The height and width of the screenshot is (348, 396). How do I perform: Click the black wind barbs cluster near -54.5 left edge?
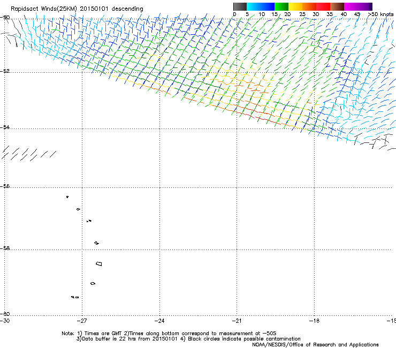[x=29, y=153]
